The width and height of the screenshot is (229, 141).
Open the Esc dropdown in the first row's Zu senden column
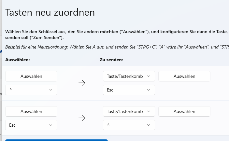pos(129,90)
